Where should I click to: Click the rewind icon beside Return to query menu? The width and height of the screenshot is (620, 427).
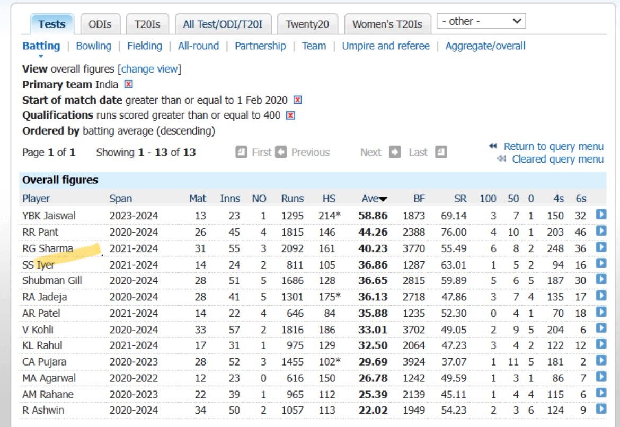[493, 146]
